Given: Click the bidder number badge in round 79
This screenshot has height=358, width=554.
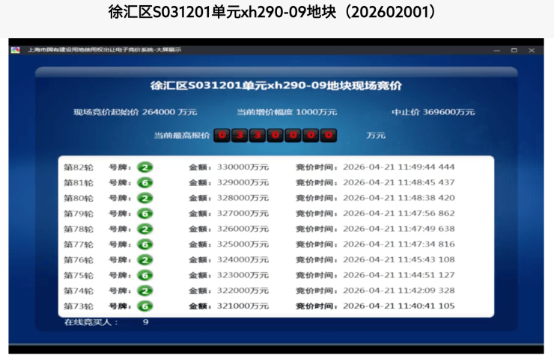Looking at the screenshot, I should 144,214.
